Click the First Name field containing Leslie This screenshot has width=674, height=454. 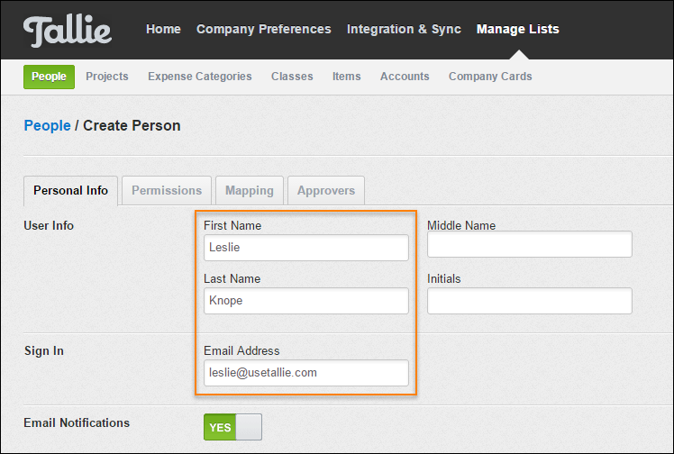click(306, 248)
